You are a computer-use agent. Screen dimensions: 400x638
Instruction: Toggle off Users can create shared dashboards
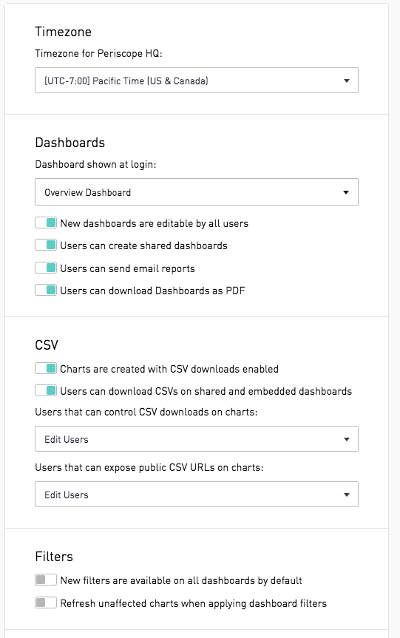click(x=46, y=245)
